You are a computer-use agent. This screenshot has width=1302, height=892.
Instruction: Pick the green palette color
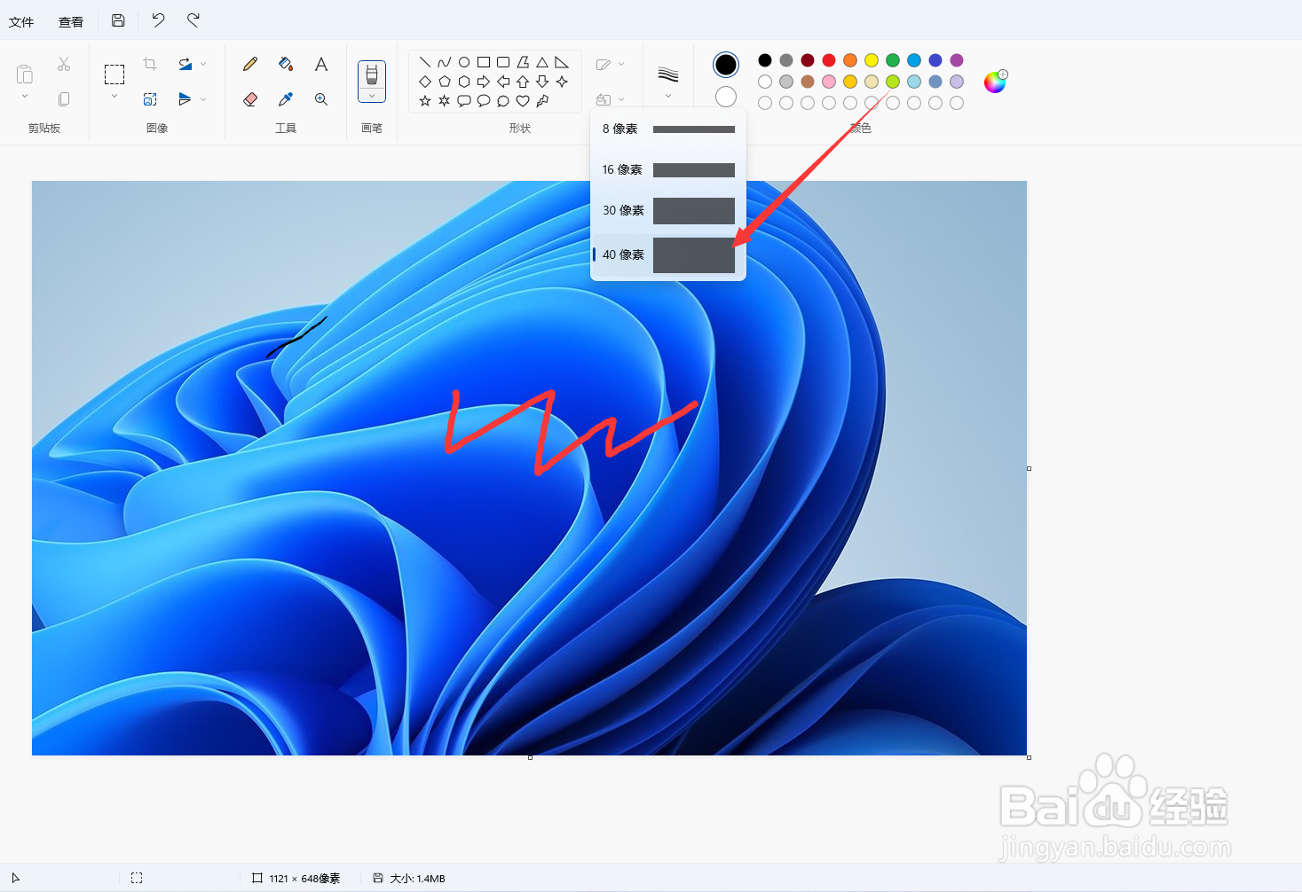(x=893, y=60)
